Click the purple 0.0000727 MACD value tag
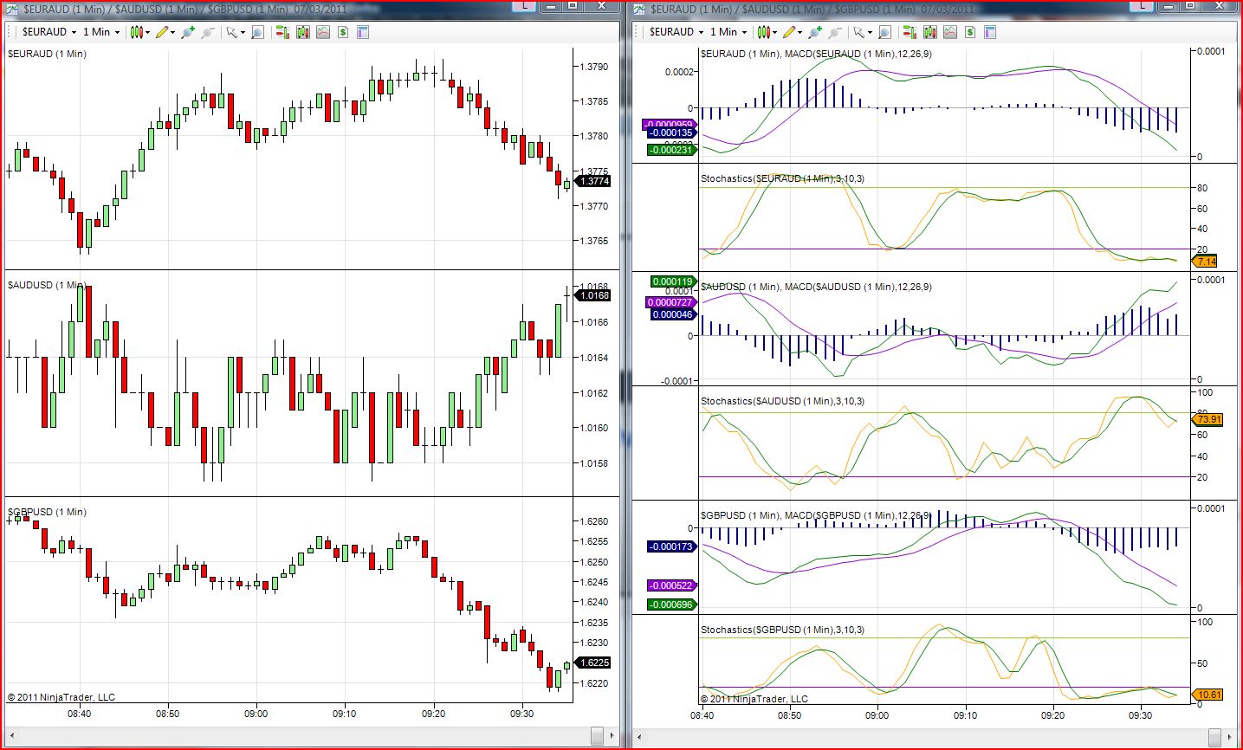Viewport: 1243px width, 750px height. tap(670, 302)
